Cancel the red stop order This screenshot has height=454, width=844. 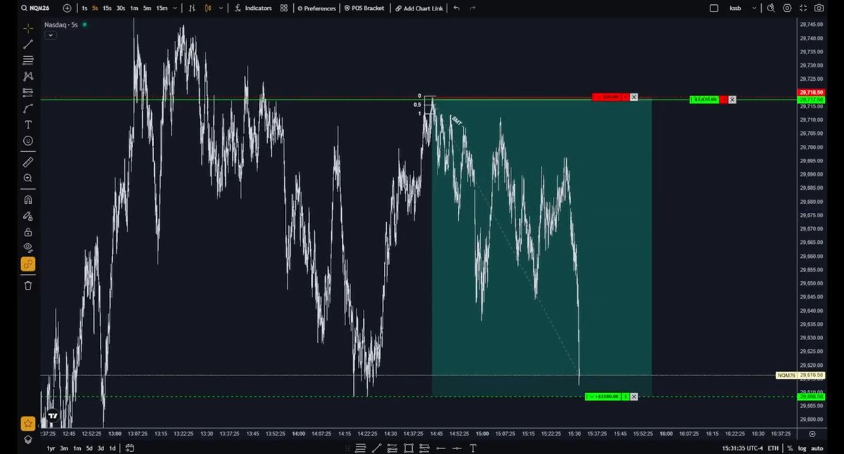click(x=634, y=97)
